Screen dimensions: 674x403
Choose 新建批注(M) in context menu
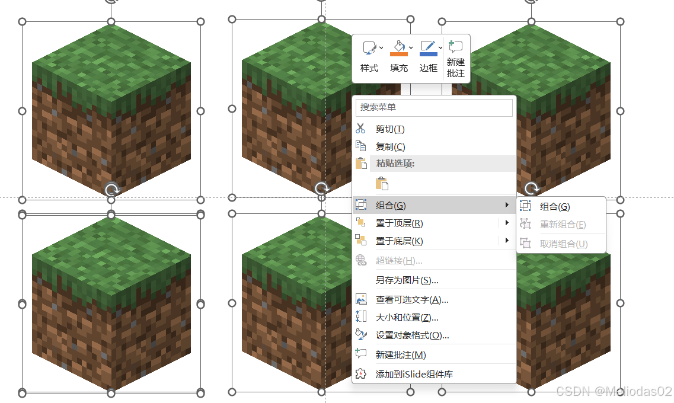coord(434,355)
